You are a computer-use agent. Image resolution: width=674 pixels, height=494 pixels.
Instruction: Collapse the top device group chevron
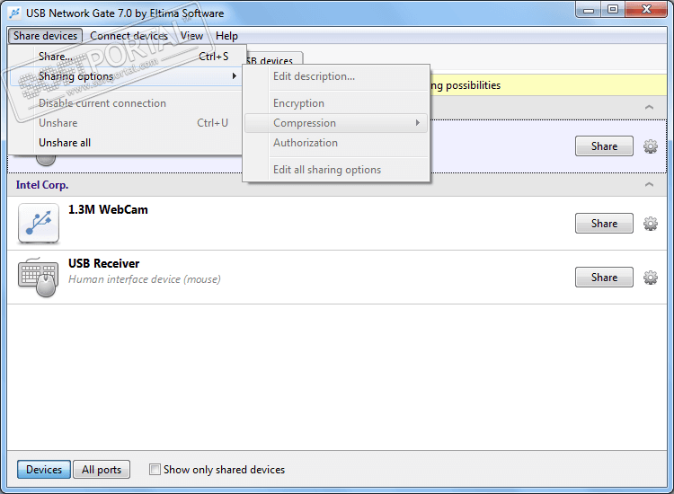pos(649,107)
